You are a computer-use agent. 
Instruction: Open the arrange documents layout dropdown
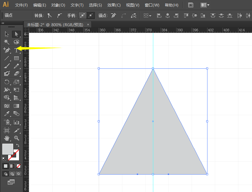[x=205, y=5]
